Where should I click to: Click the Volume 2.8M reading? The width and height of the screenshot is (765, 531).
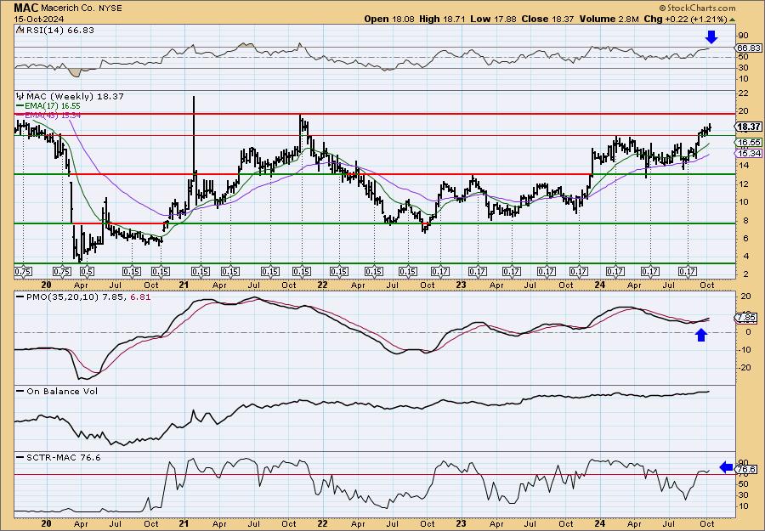[609, 19]
